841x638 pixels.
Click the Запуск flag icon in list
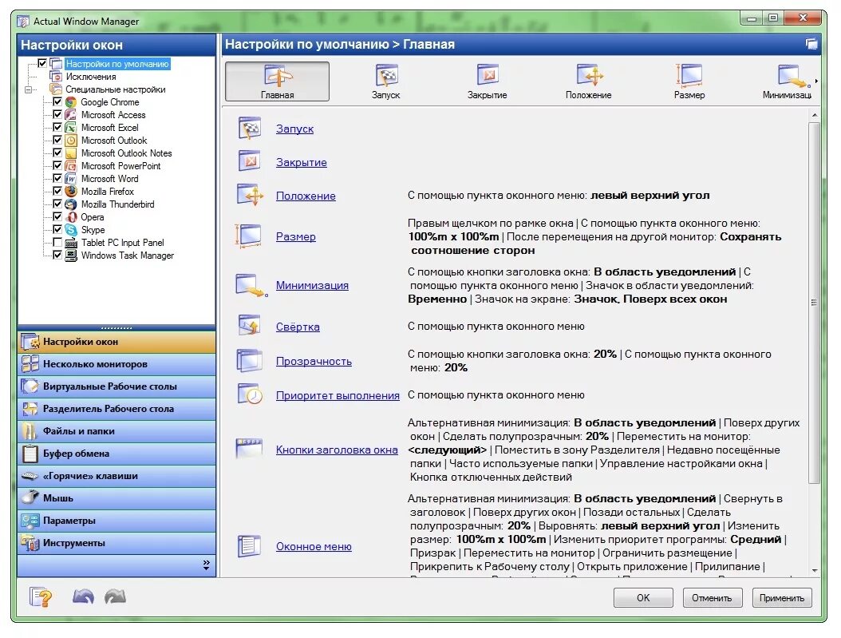[x=250, y=129]
